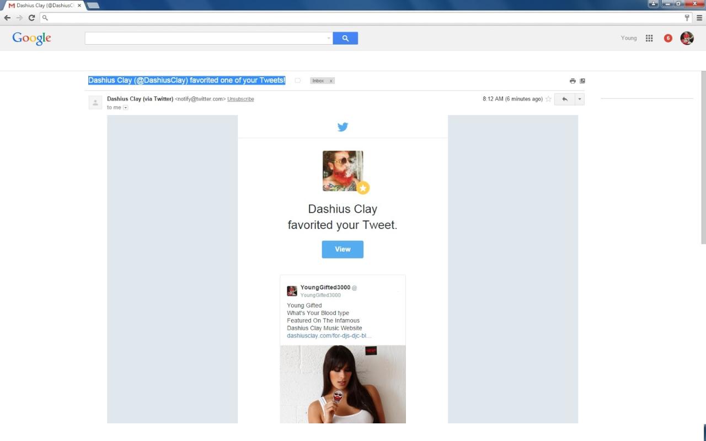Click the blue View button
The width and height of the screenshot is (706, 441).
343,249
